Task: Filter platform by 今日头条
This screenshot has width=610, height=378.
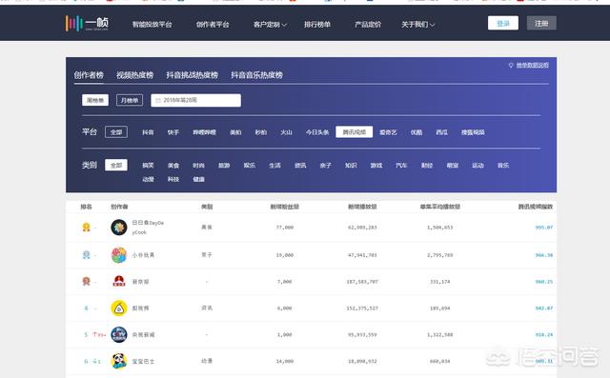Action: click(x=317, y=132)
